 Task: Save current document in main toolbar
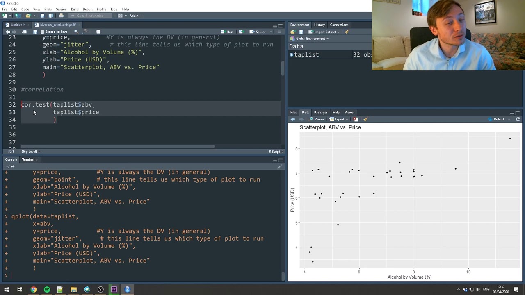42,16
